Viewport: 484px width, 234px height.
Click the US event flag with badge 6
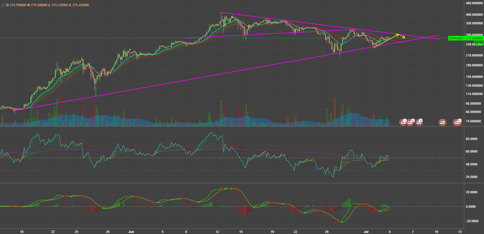click(x=419, y=122)
